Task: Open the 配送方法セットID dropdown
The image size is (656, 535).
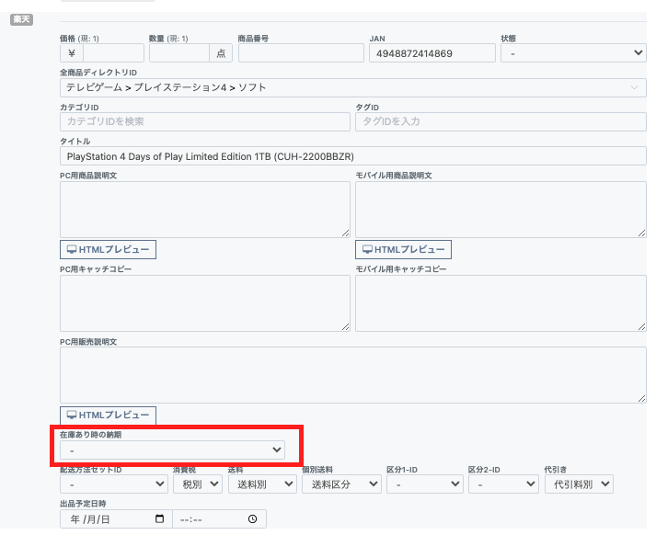Action: (x=114, y=484)
